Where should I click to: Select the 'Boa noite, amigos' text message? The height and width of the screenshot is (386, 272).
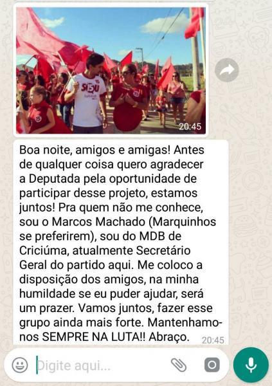[x=121, y=243]
